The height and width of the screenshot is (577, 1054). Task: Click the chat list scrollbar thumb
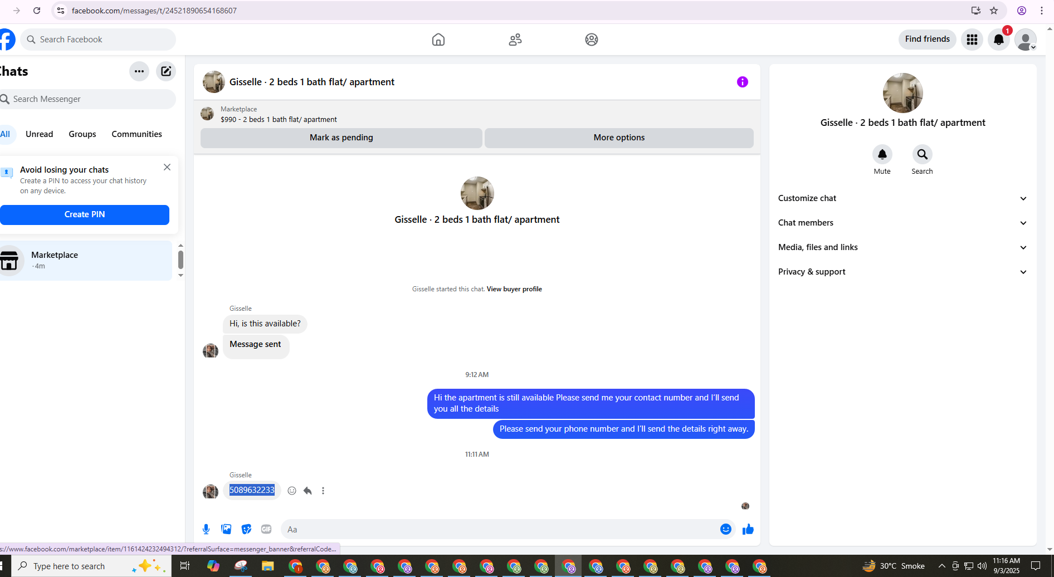click(180, 260)
